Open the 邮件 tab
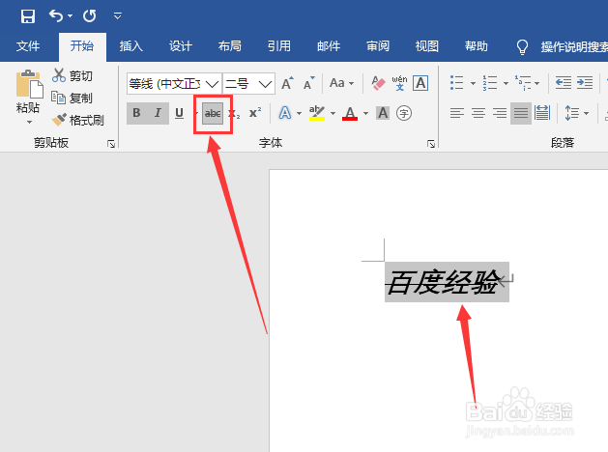 coord(329,46)
